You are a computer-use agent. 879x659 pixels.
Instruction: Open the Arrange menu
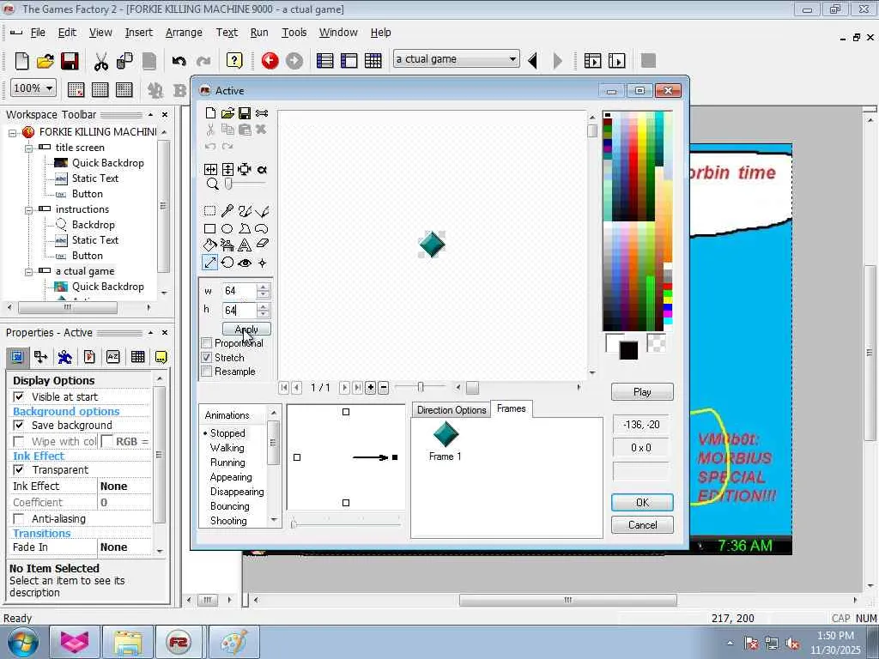pyautogui.click(x=184, y=33)
